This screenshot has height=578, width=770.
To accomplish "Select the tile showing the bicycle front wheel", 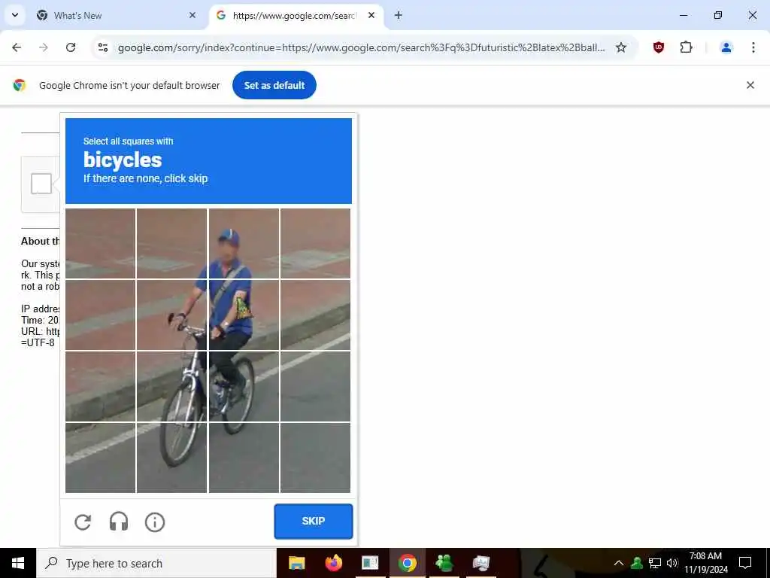I will pyautogui.click(x=172, y=457).
